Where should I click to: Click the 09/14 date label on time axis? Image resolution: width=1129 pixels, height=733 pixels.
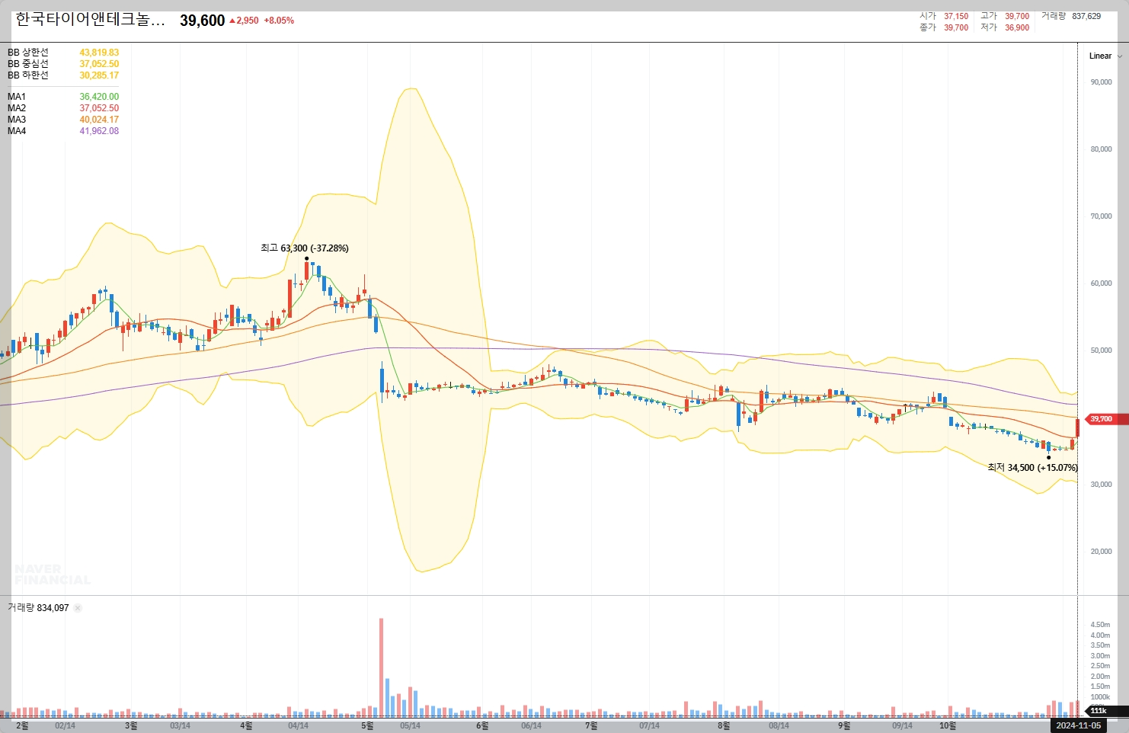[x=902, y=726]
